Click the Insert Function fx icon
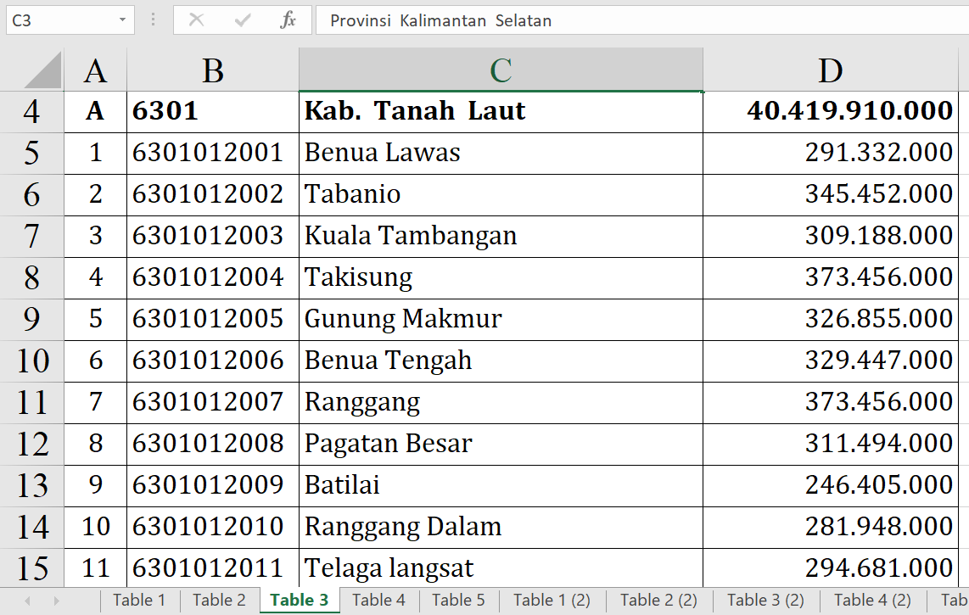 288,20
